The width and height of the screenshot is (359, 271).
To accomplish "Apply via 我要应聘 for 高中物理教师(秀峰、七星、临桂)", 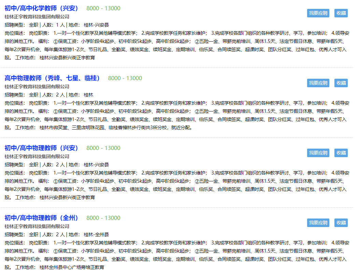I will [x=318, y=83].
